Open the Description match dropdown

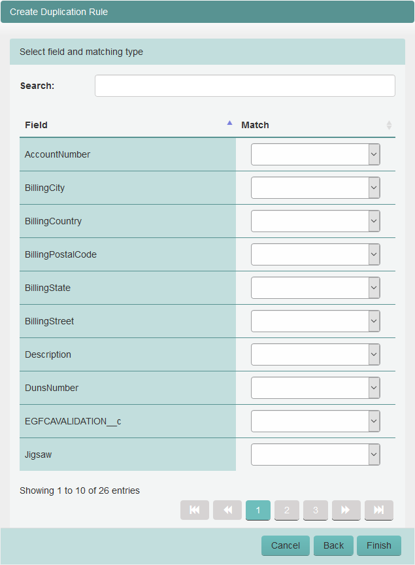coord(316,354)
